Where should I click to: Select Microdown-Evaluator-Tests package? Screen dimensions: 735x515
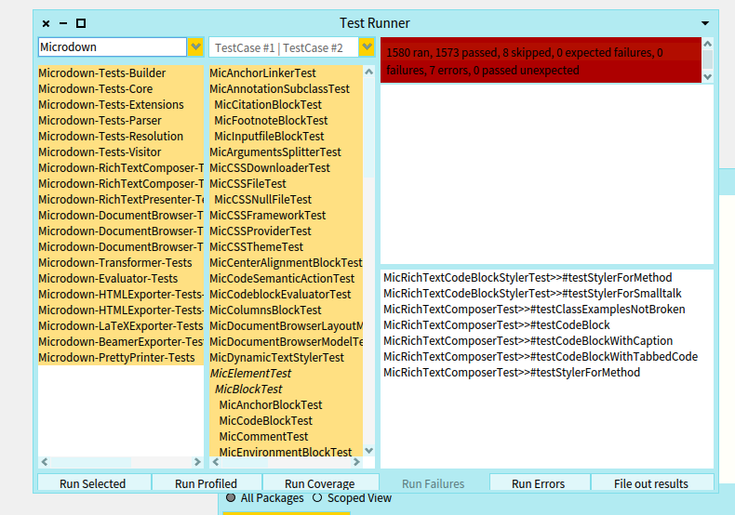click(x=121, y=279)
